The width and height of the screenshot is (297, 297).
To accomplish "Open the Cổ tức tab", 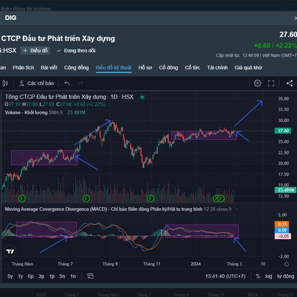I will (x=193, y=68).
